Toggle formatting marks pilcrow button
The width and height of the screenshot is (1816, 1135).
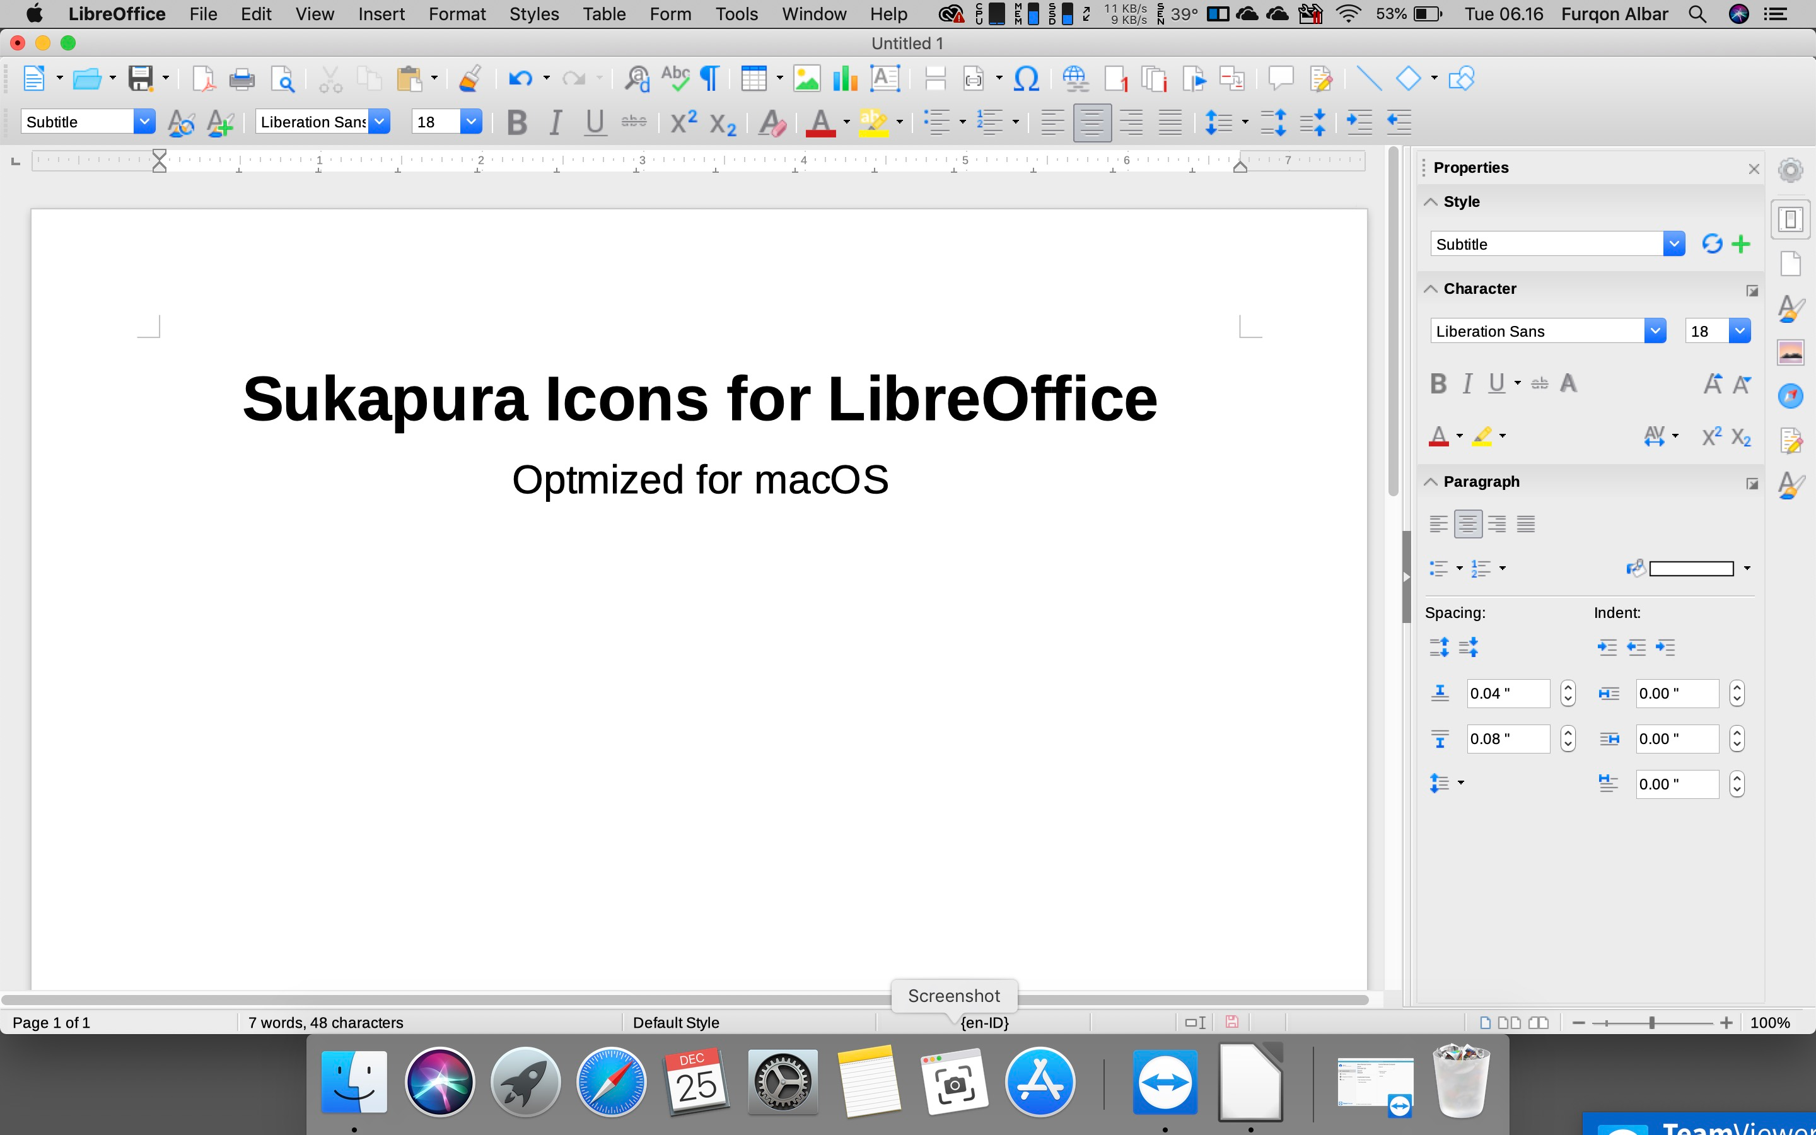[x=709, y=79]
